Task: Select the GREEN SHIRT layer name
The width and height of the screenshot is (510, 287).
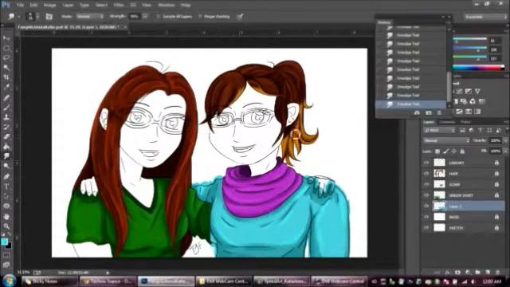Action: 461,195
